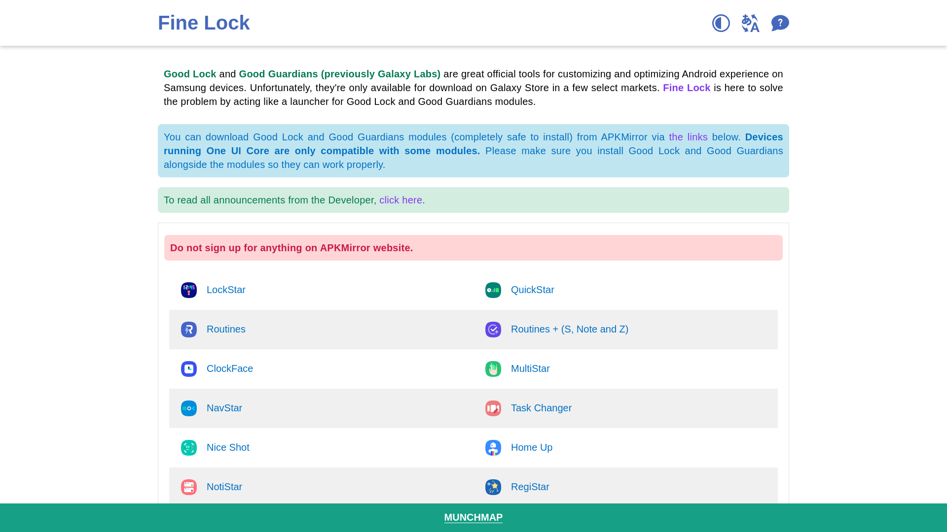Click the Task Changer app icon
Viewport: 947px width, 532px height.
coord(493,408)
